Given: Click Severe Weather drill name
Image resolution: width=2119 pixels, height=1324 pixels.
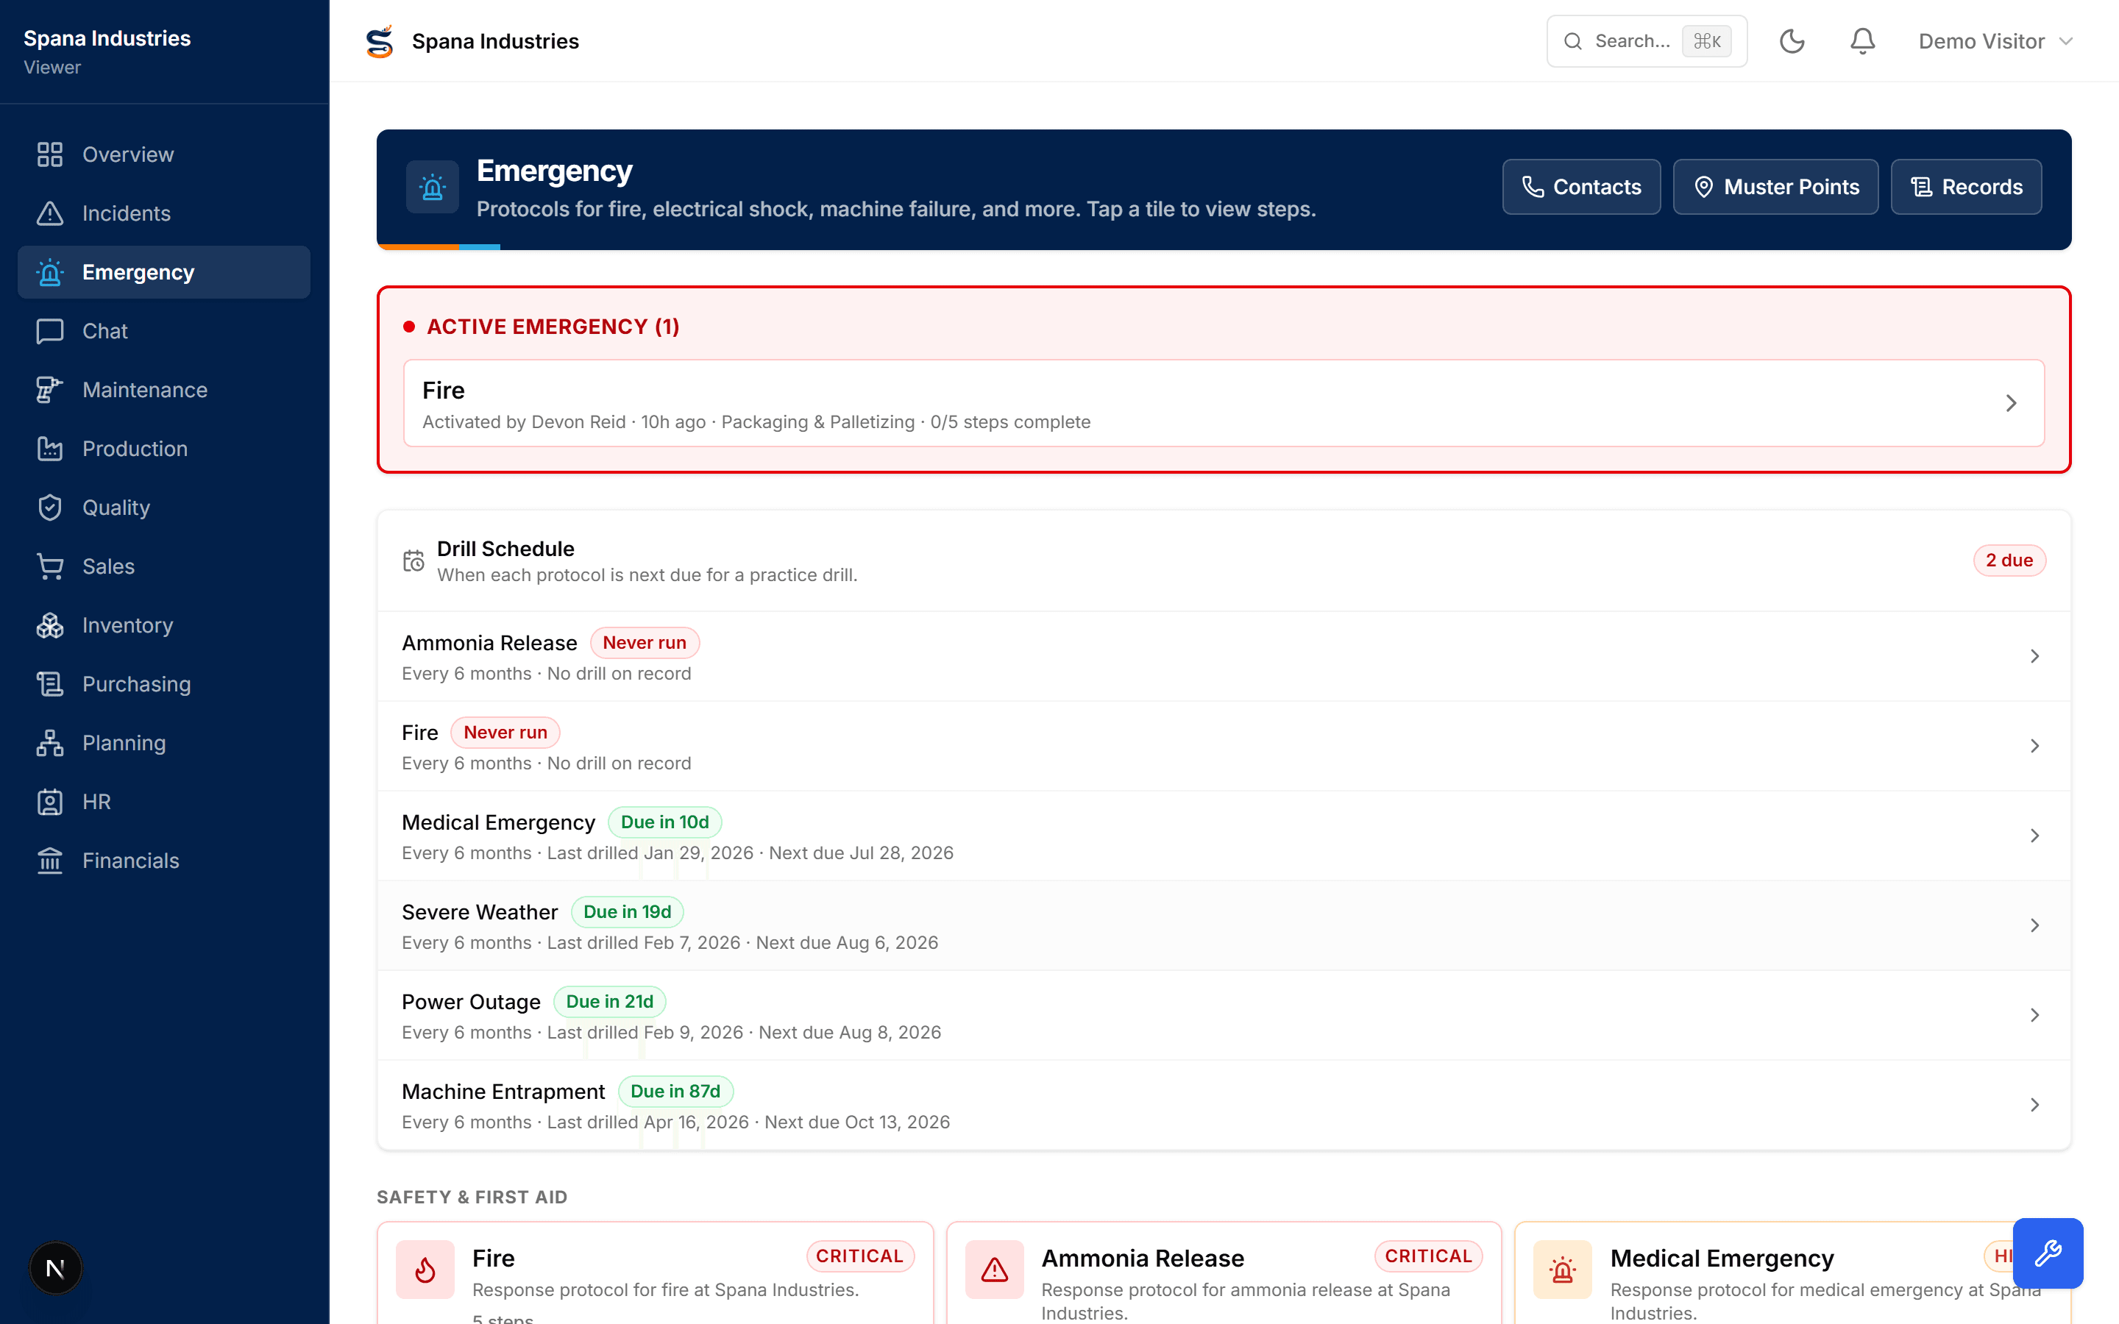Looking at the screenshot, I should (479, 912).
